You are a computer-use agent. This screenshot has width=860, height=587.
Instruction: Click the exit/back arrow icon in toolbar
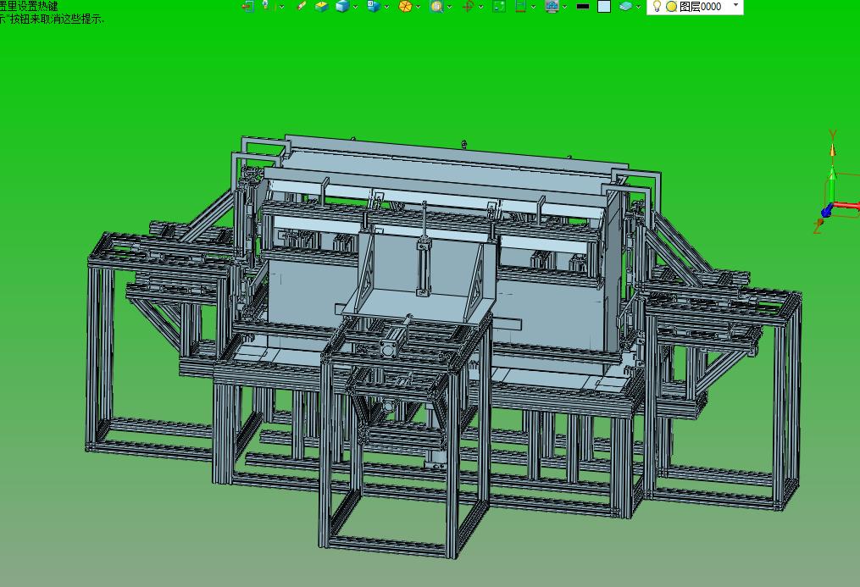coord(247,7)
